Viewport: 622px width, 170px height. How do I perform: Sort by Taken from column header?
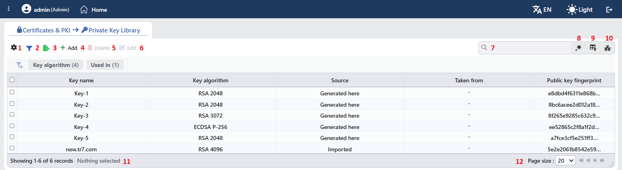coord(469,80)
